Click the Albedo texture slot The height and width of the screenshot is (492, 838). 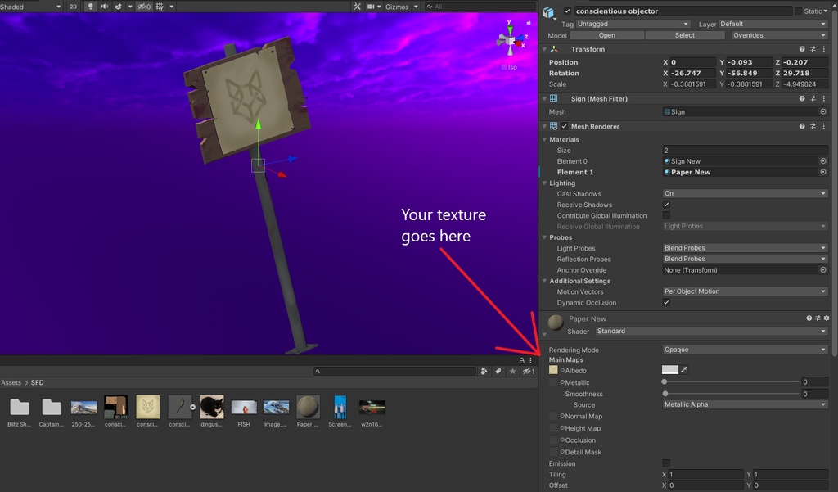pos(553,369)
